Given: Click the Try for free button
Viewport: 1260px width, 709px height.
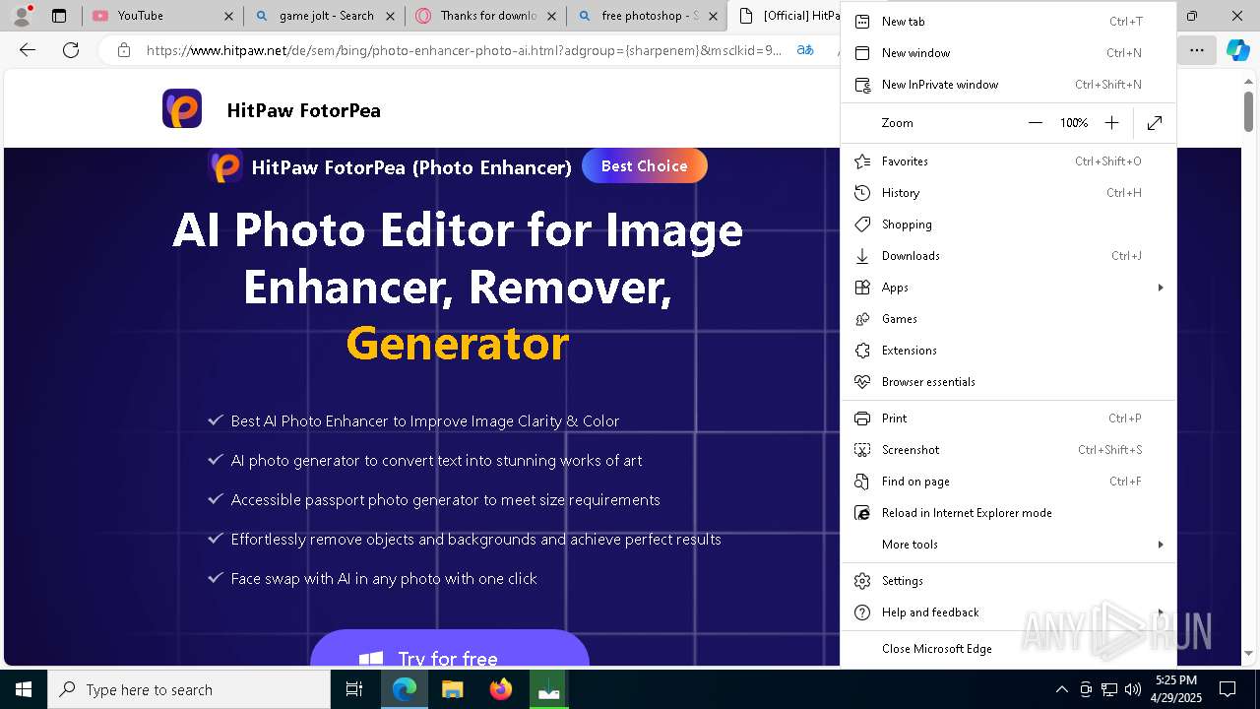Looking at the screenshot, I should tap(449, 649).
